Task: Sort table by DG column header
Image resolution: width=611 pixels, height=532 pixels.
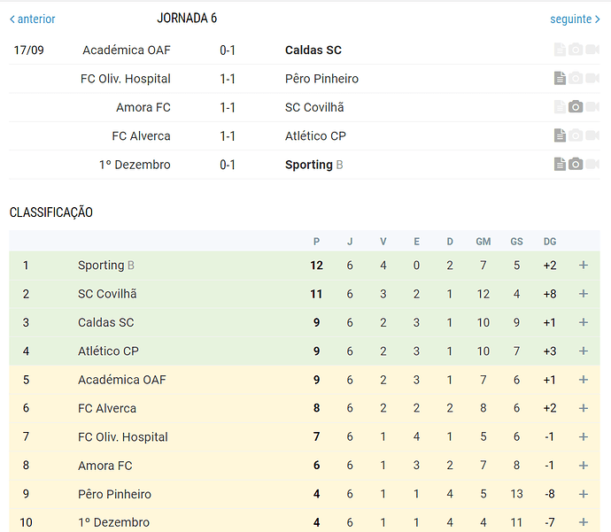Action: [550, 242]
